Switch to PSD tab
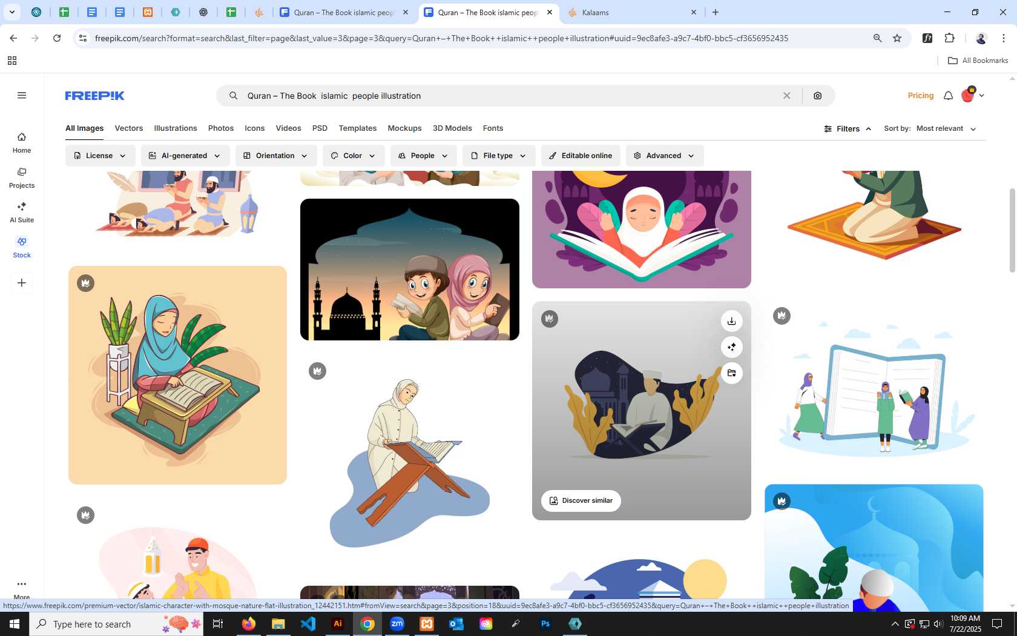Viewport: 1017px width, 636px height. [320, 128]
